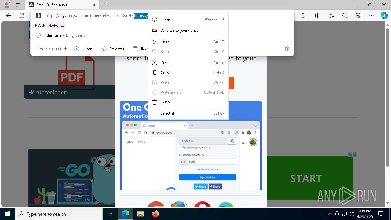Choose Cut in context menu

click(x=188, y=63)
